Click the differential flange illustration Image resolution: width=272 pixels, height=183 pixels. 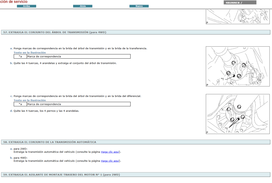click(x=237, y=114)
